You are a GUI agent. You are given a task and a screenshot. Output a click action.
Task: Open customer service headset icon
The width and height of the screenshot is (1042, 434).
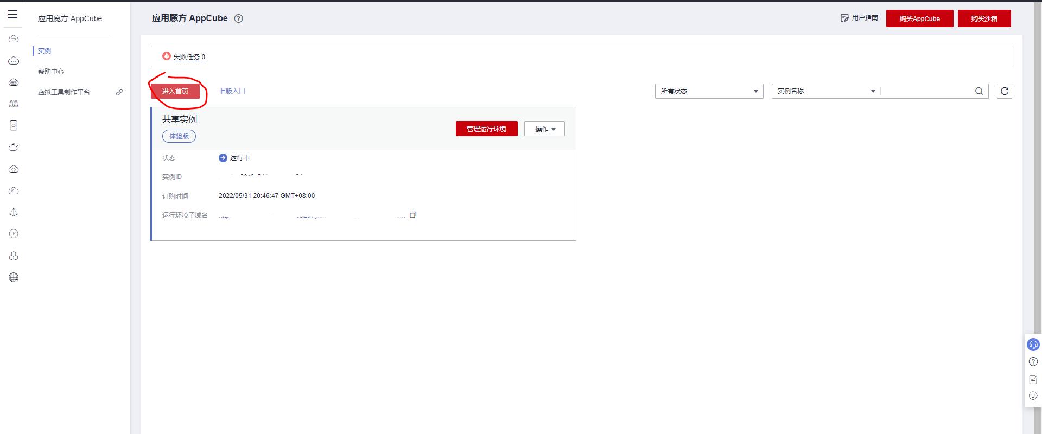(x=1033, y=344)
